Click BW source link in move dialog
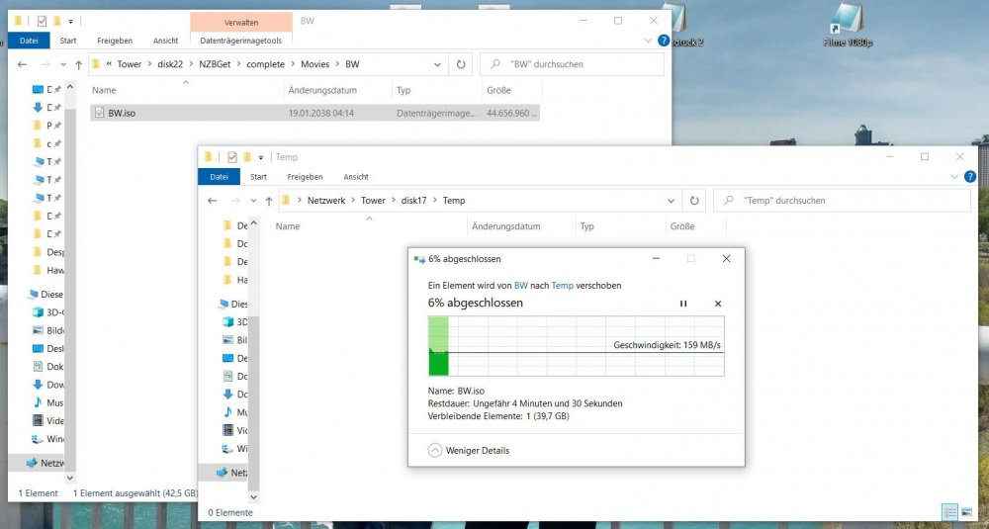This screenshot has height=529, width=989. pyautogui.click(x=521, y=285)
